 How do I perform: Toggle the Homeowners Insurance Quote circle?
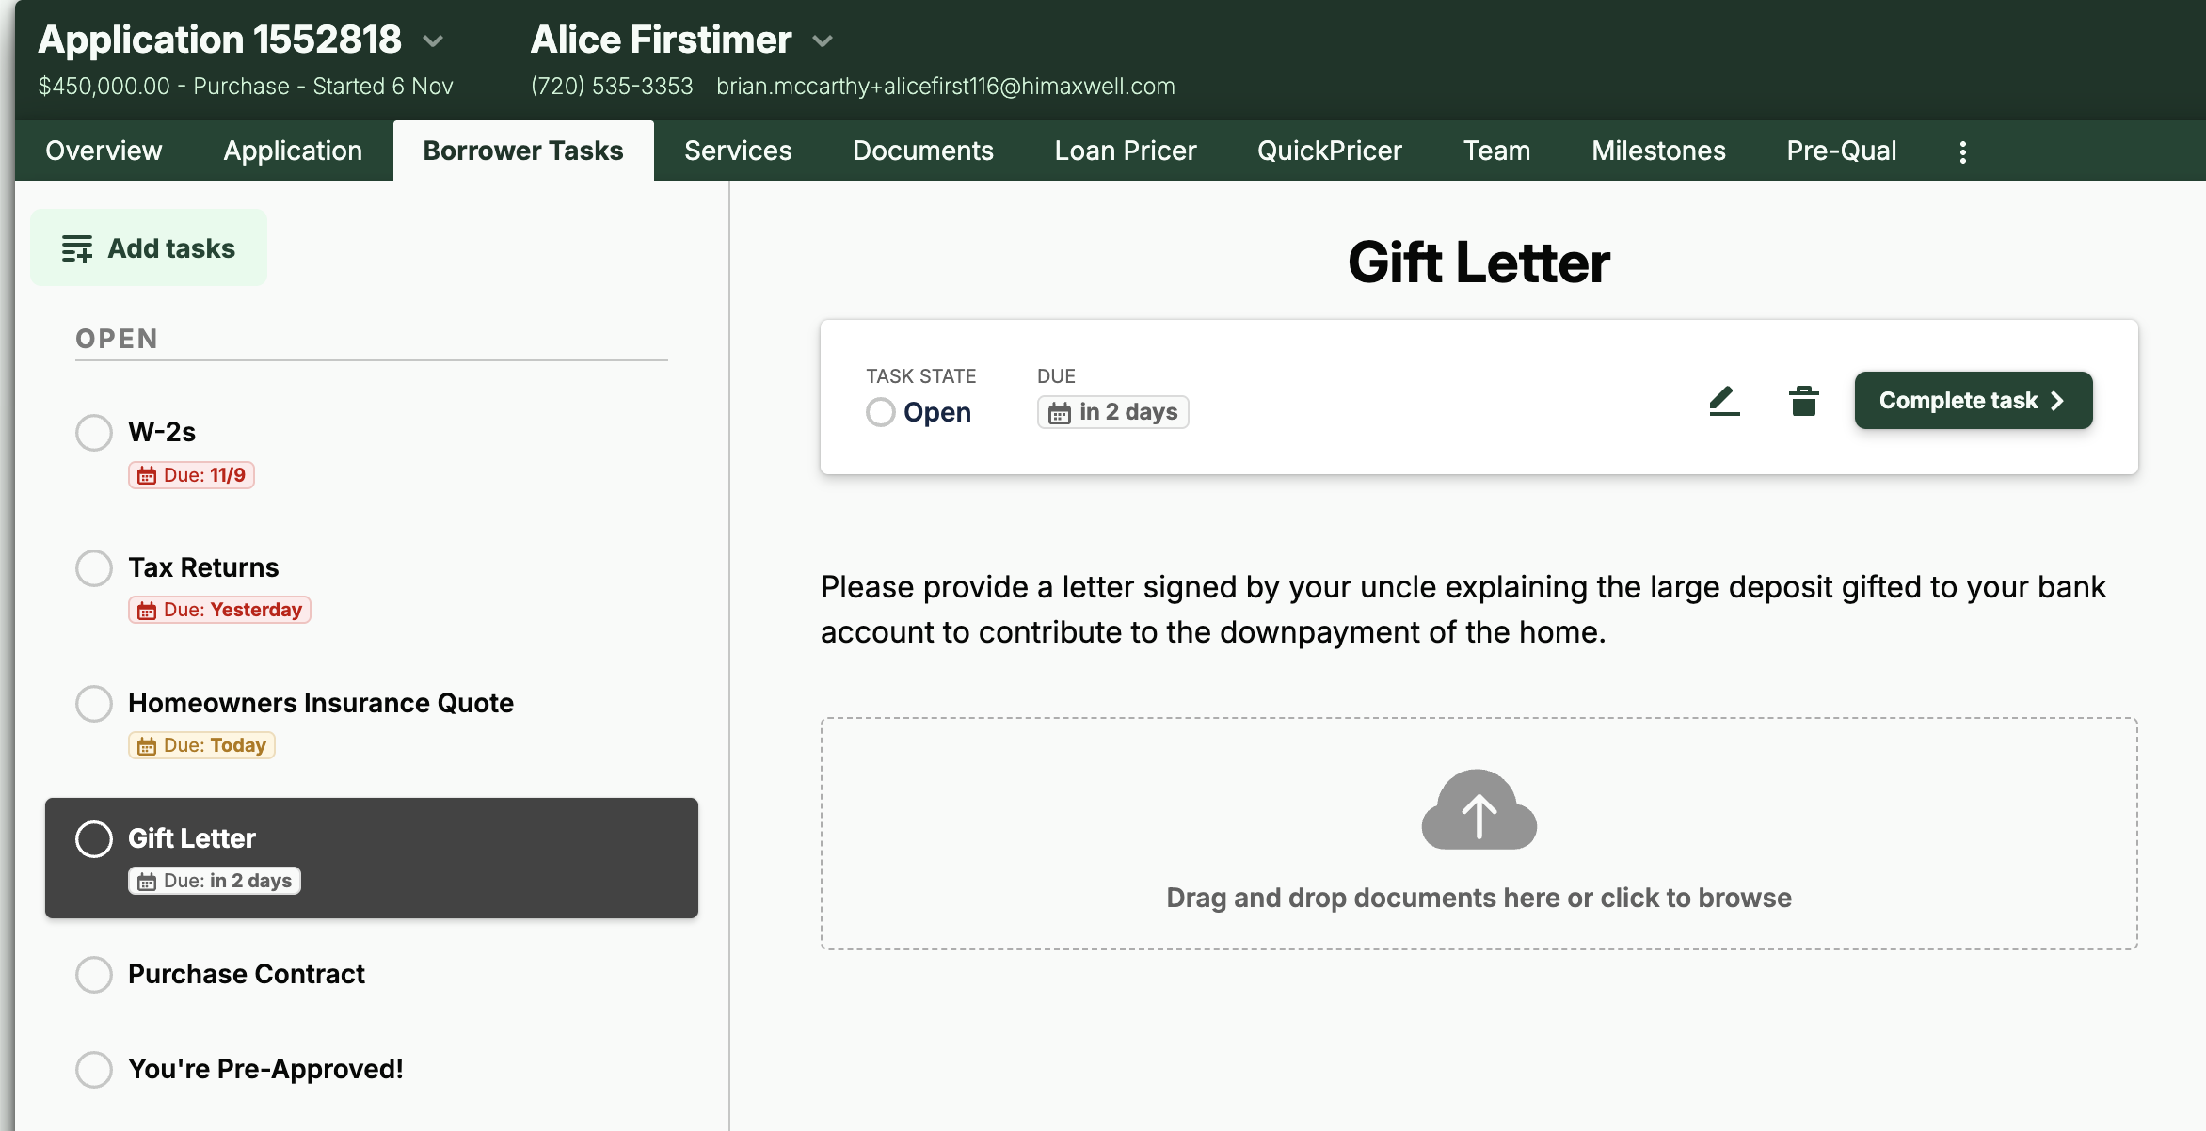[94, 704]
